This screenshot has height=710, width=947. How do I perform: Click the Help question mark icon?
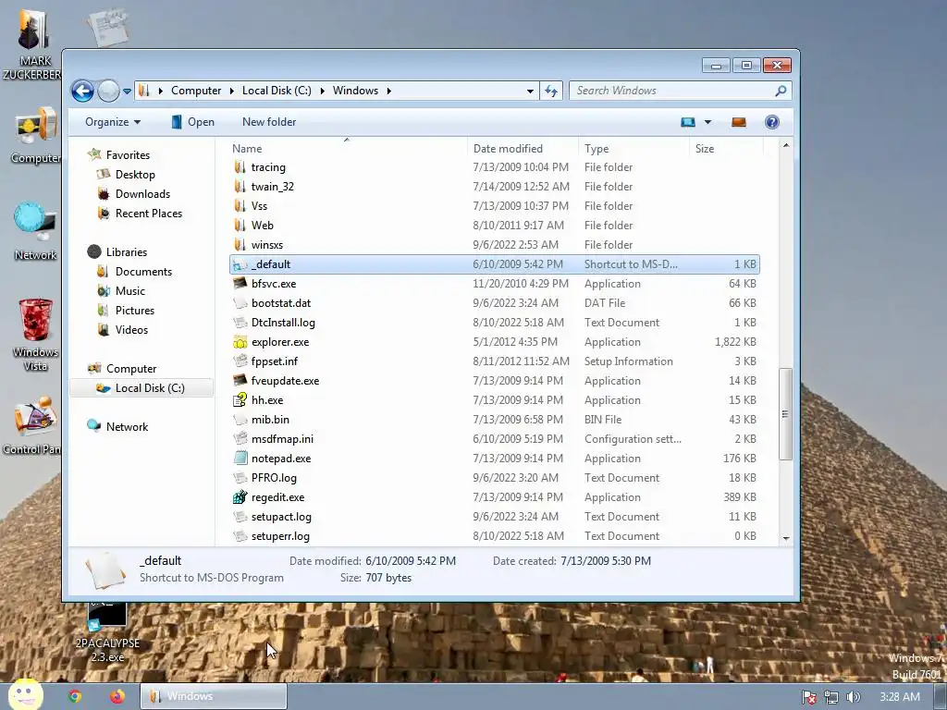pyautogui.click(x=772, y=122)
